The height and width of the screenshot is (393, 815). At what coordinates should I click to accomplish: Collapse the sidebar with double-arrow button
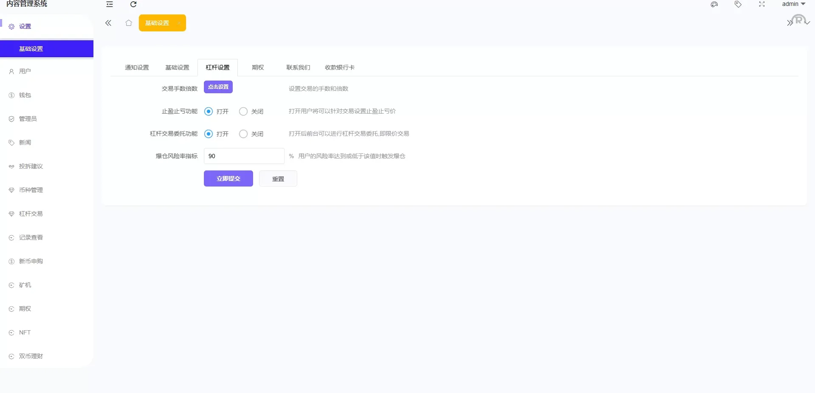(108, 23)
